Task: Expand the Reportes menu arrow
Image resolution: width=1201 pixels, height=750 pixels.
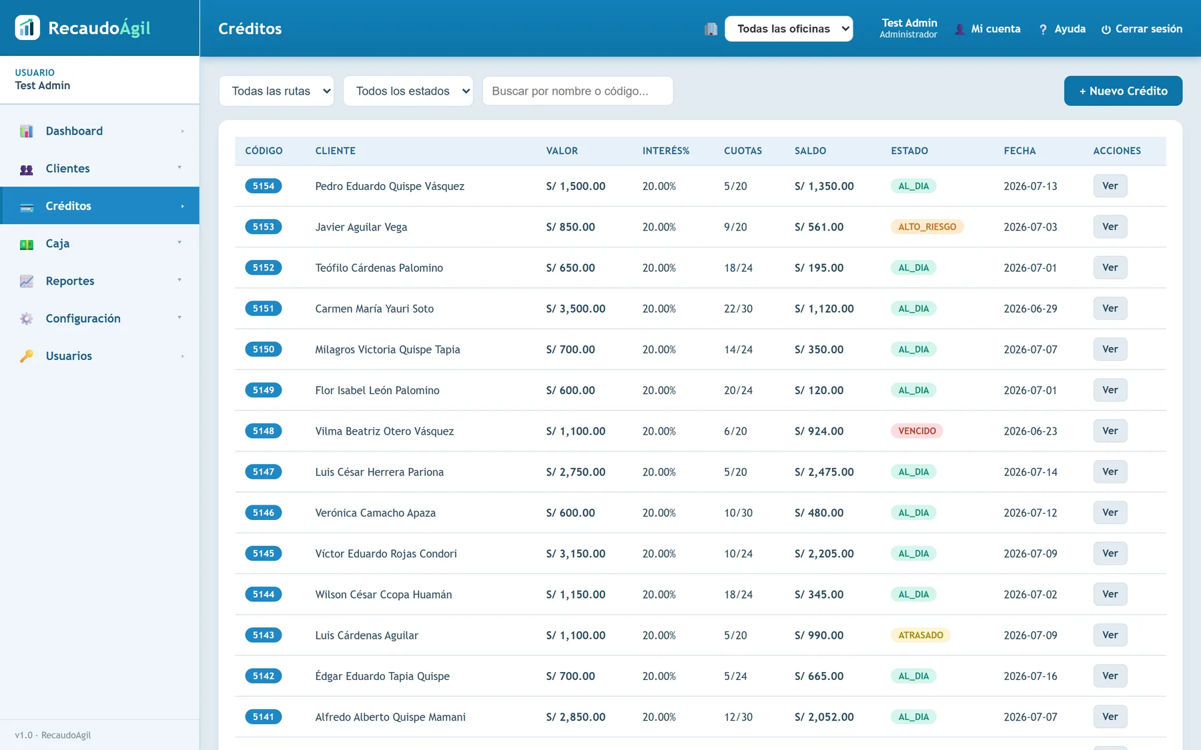Action: pos(179,279)
